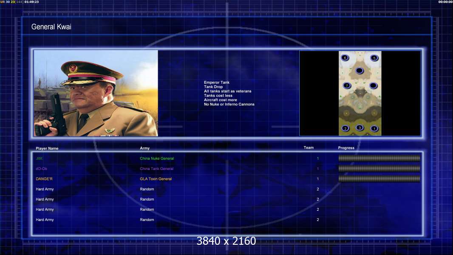Image resolution: width=453 pixels, height=255 pixels.
Task: Select player name 'dO-Ob'
Action: (x=41, y=169)
